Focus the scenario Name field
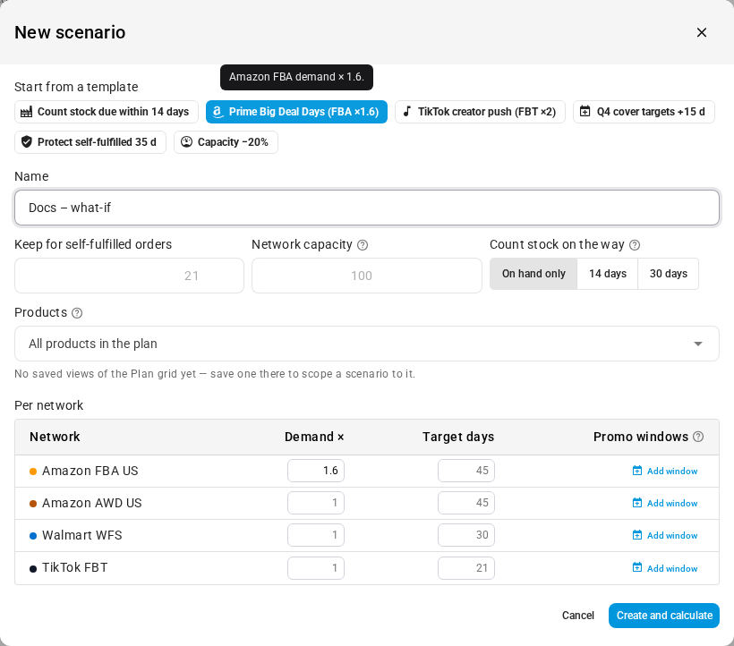Screen dimensions: 734x646 coord(366,208)
